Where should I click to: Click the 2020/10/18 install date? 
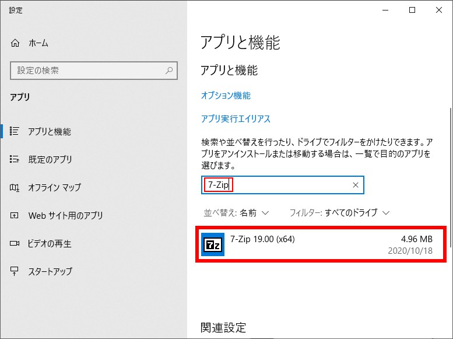click(x=410, y=250)
